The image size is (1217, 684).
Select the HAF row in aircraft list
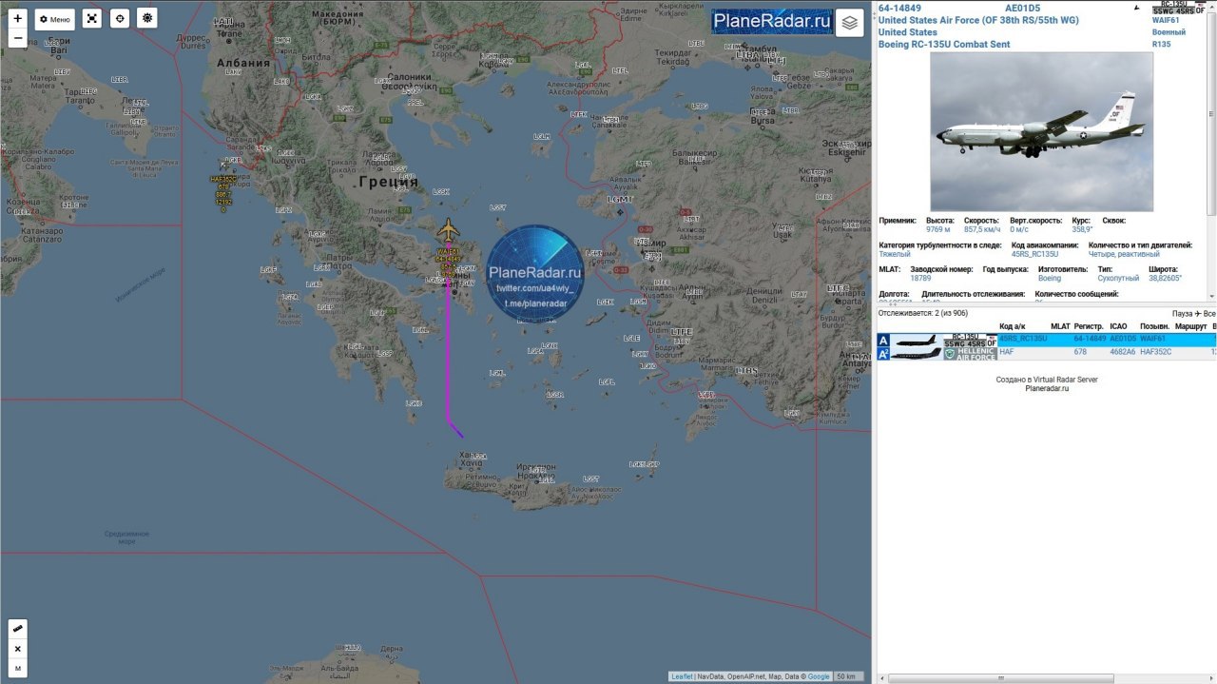1046,353
